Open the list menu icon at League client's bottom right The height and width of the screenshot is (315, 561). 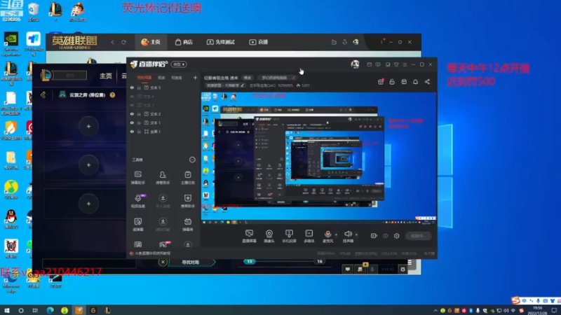[410, 262]
